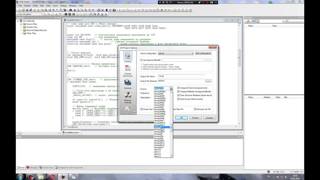Open the Trace Disabled dropdown
Viewport: 320px width, 180px height.
pos(41,14)
